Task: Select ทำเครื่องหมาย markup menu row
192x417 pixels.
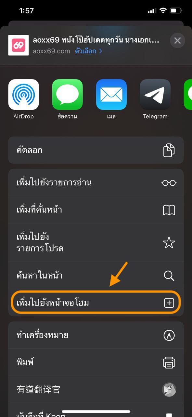Action: point(96,335)
